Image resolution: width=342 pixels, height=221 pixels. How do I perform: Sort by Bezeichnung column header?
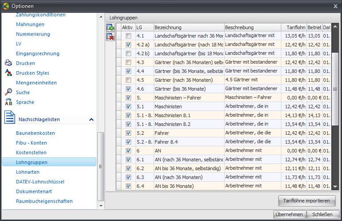[189, 27]
